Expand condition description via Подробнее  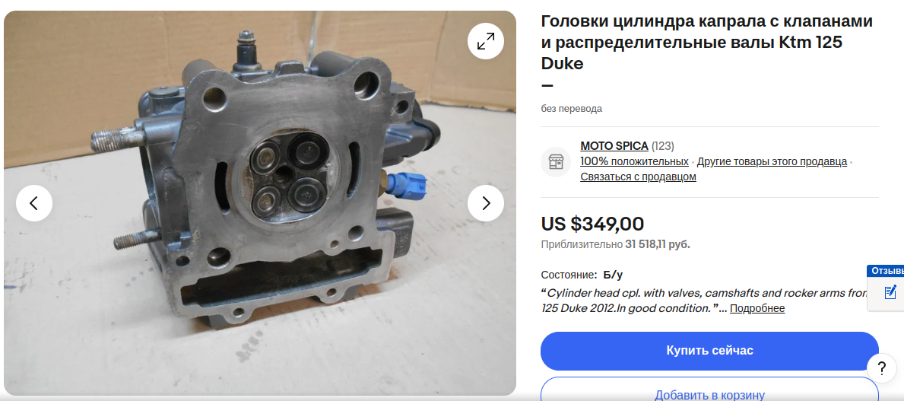click(757, 308)
